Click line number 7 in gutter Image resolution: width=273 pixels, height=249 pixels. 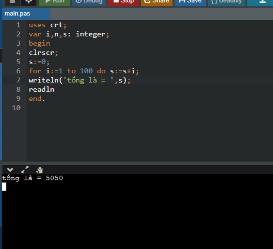(18, 80)
